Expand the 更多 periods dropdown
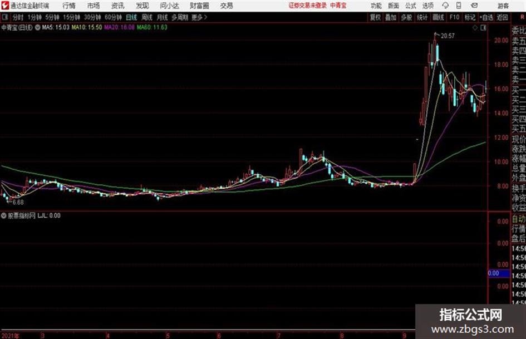The width and height of the screenshot is (526, 339). tap(199, 17)
